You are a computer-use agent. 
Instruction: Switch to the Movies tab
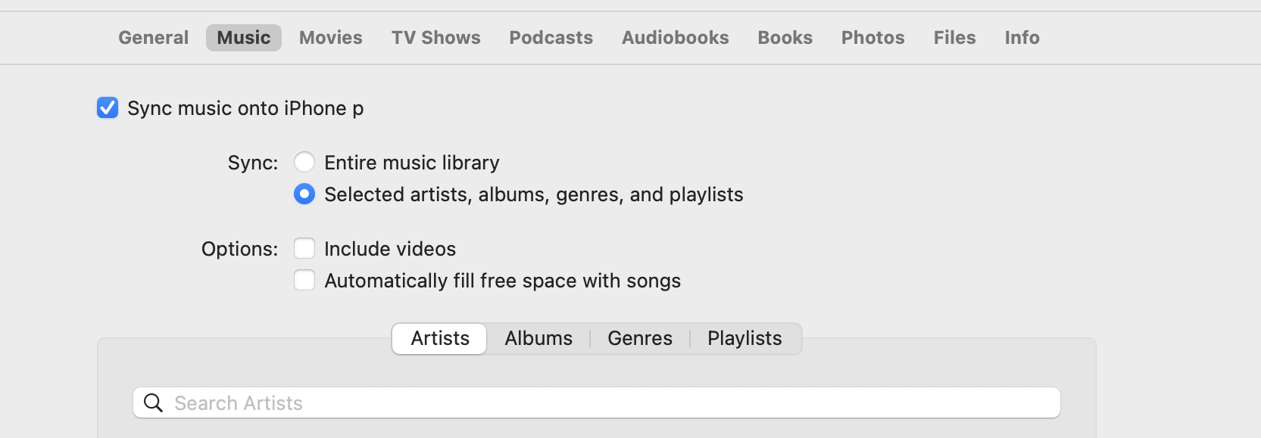[330, 38]
